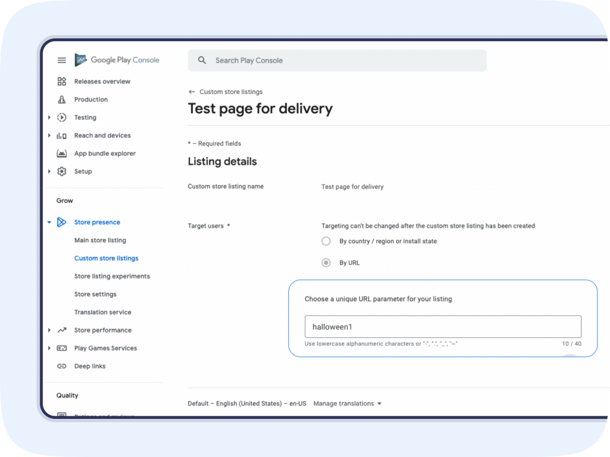This screenshot has height=457, width=610.
Task: Go back to Custom store listings via back arrow
Action: [x=191, y=92]
